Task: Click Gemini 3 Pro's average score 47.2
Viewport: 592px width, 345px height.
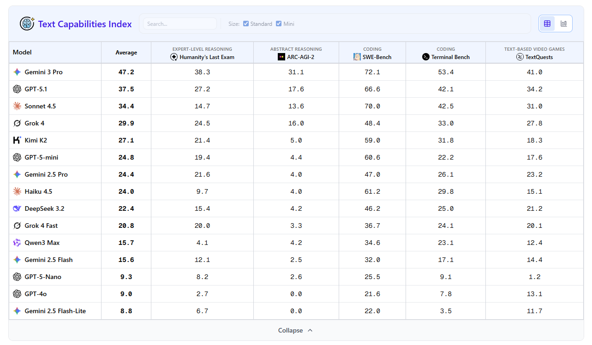Action: pyautogui.click(x=126, y=72)
